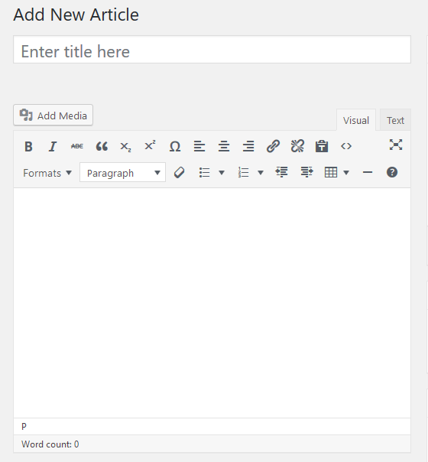Toggle paste as text clipboard icon
The width and height of the screenshot is (428, 462).
322,146
